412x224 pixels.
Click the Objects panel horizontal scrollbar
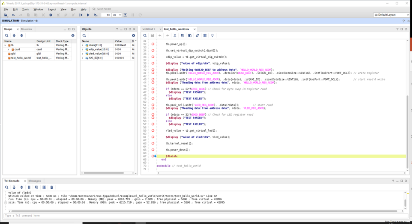click(x=103, y=173)
